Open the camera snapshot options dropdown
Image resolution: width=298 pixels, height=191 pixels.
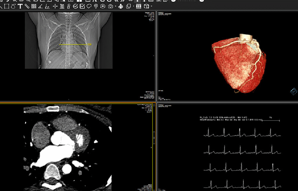(116, 6)
